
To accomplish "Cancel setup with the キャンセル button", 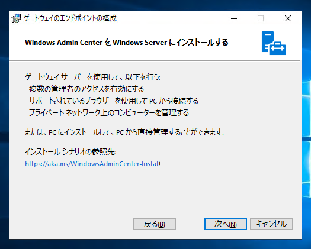I will (x=271, y=224).
